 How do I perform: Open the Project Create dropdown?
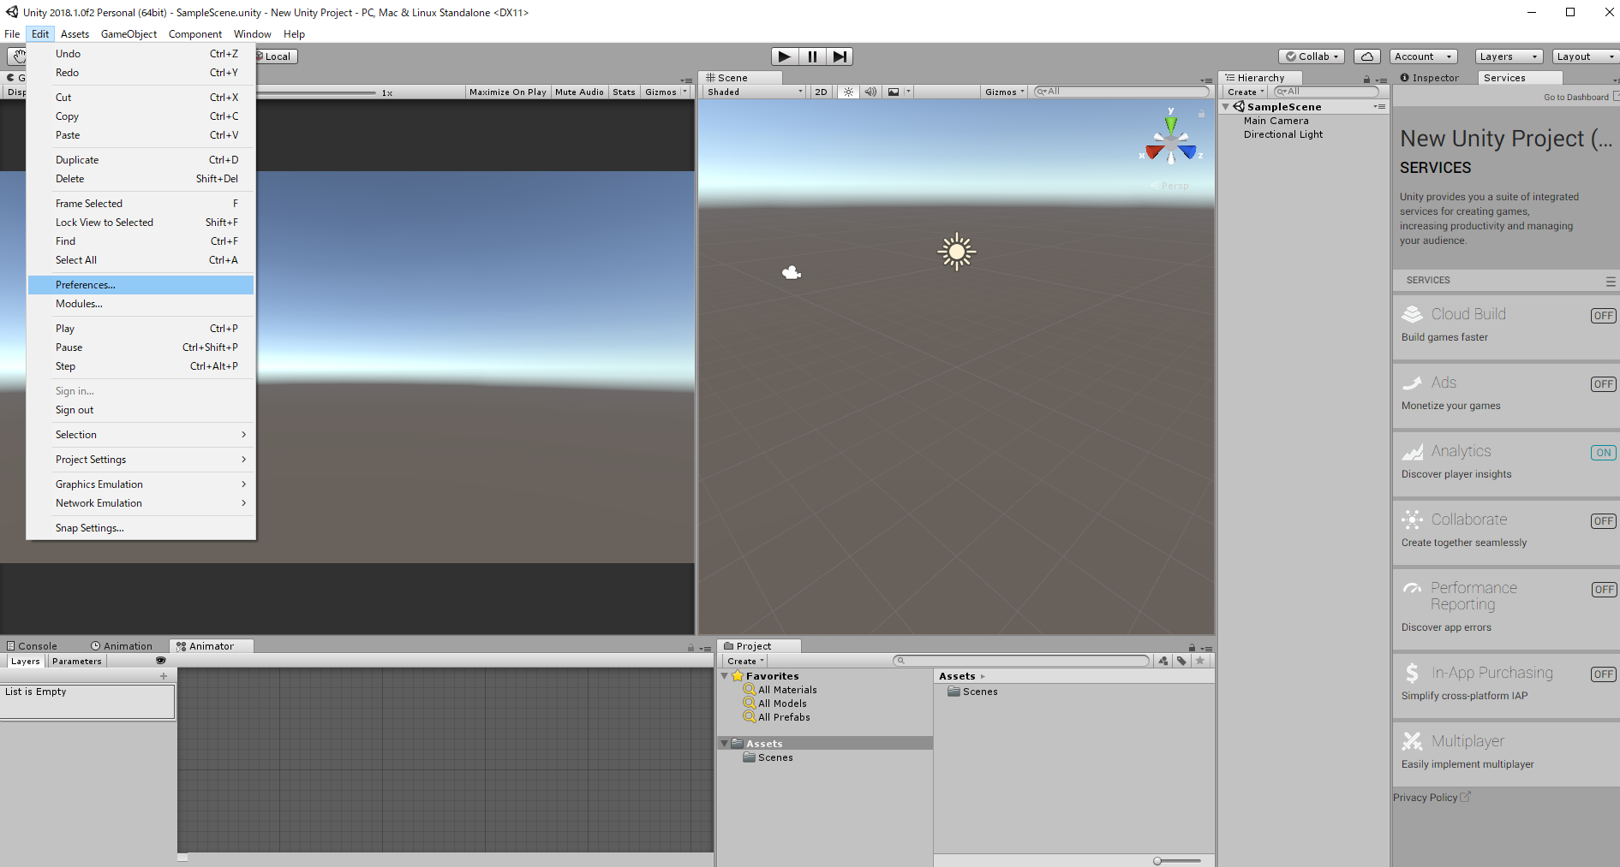[745, 661]
